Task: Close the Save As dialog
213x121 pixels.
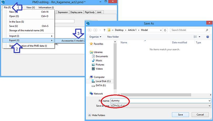Action: pyautogui.click(x=209, y=23)
